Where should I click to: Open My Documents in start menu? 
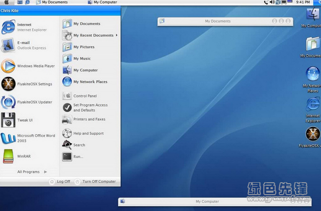(81, 24)
